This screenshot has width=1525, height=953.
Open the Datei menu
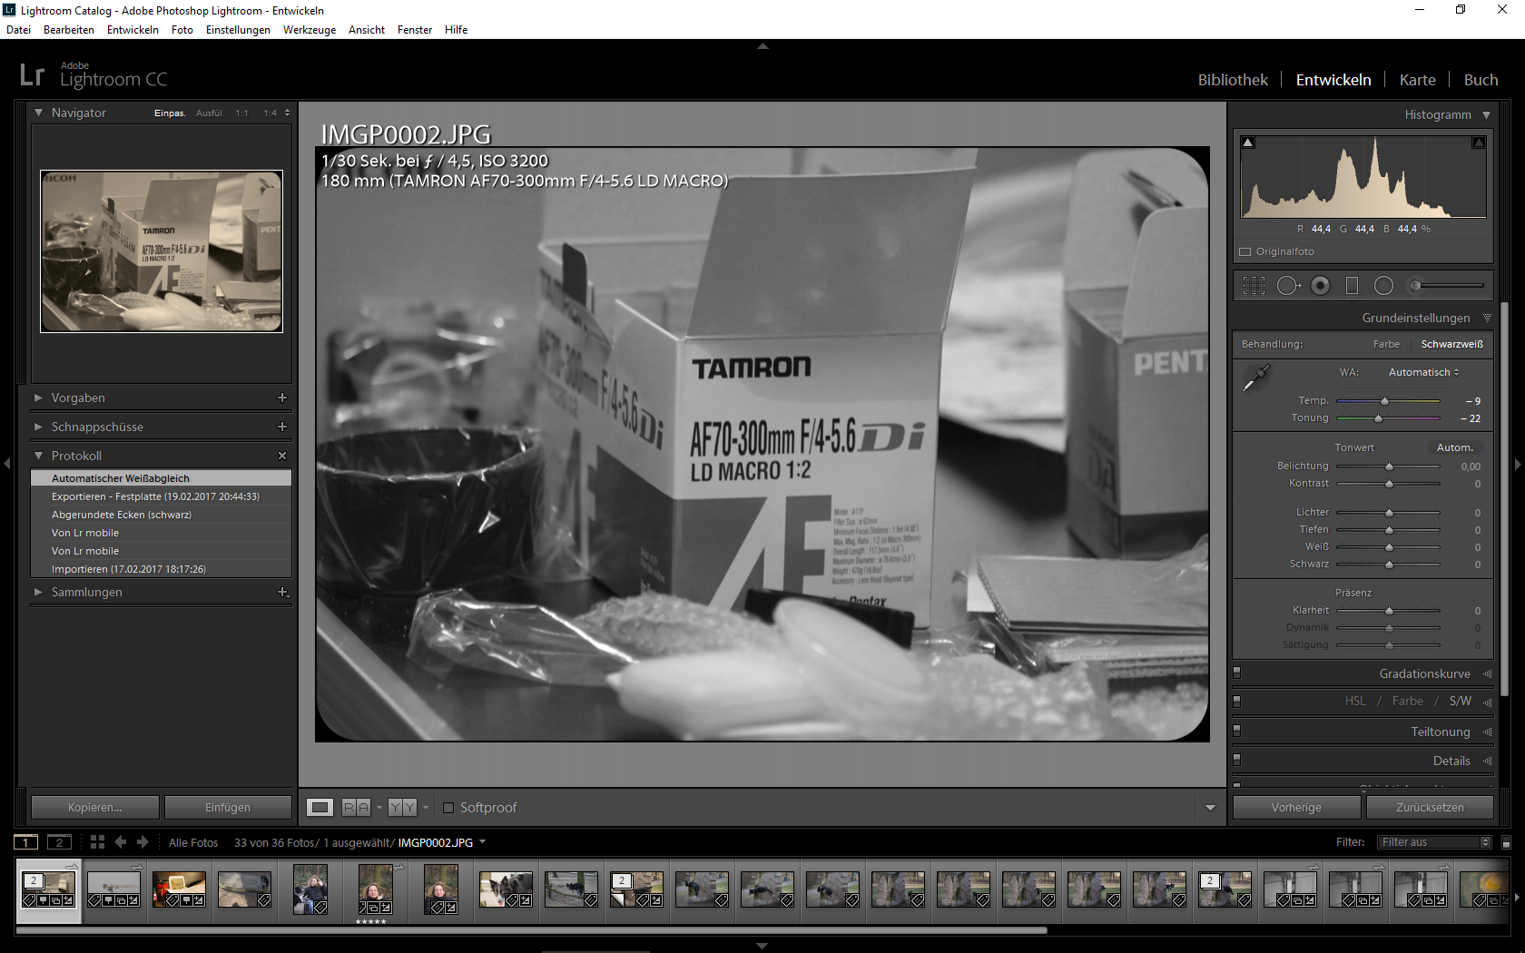pyautogui.click(x=18, y=30)
